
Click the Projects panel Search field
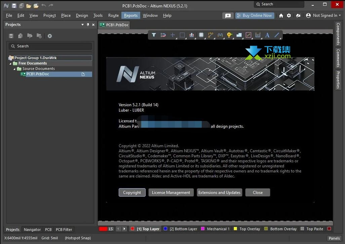point(50,46)
